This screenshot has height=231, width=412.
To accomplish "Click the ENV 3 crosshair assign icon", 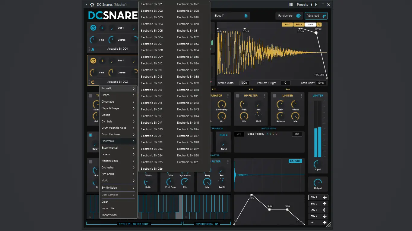I will pos(325,210).
